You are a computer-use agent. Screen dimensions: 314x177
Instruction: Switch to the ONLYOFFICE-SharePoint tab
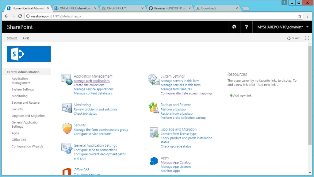click(75, 8)
